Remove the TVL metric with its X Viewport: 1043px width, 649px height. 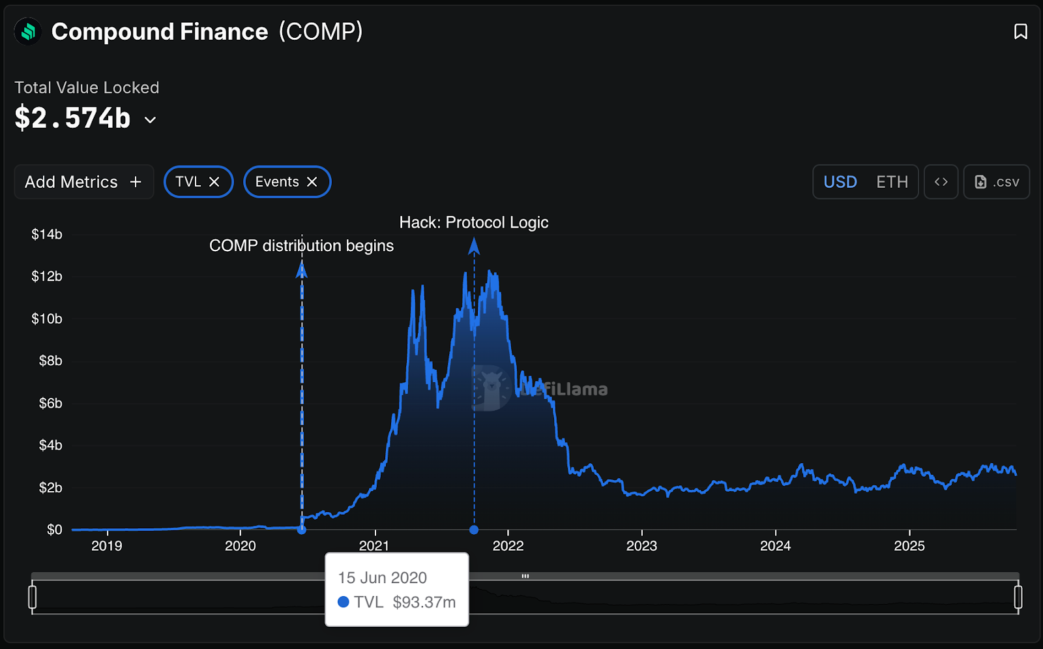(214, 182)
